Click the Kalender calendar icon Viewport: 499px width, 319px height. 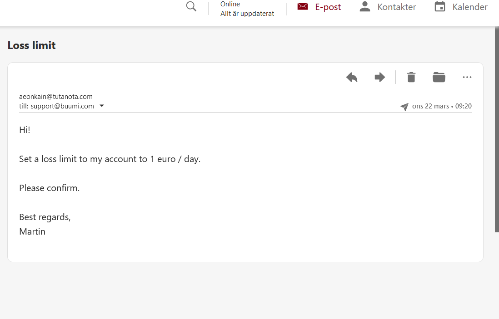click(x=440, y=7)
